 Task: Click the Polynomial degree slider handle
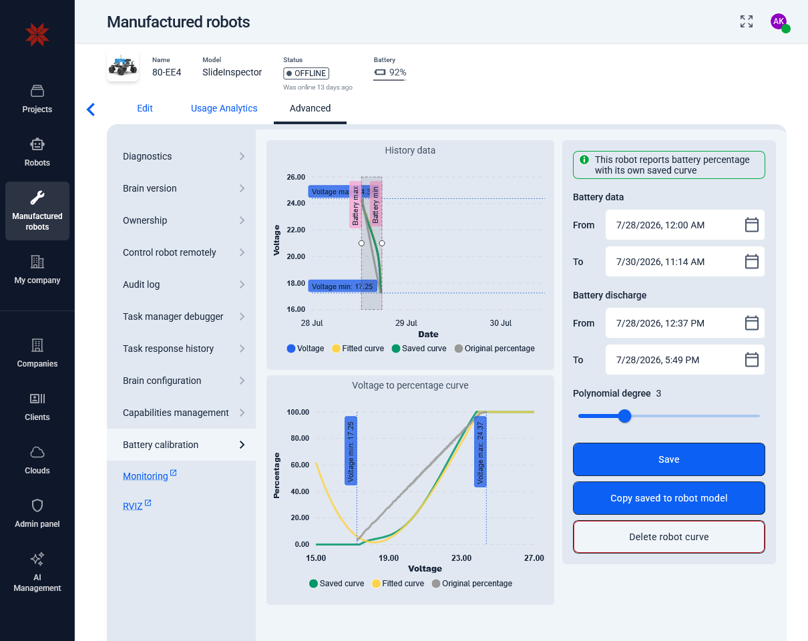click(x=624, y=416)
